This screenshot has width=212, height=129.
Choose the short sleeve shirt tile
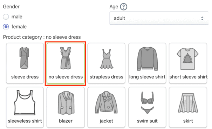pyautogui.click(x=188, y=63)
